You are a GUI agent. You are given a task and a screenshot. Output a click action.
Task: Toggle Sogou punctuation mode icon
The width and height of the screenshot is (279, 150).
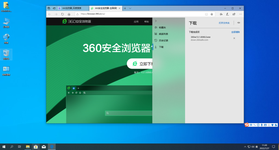pos(255,125)
